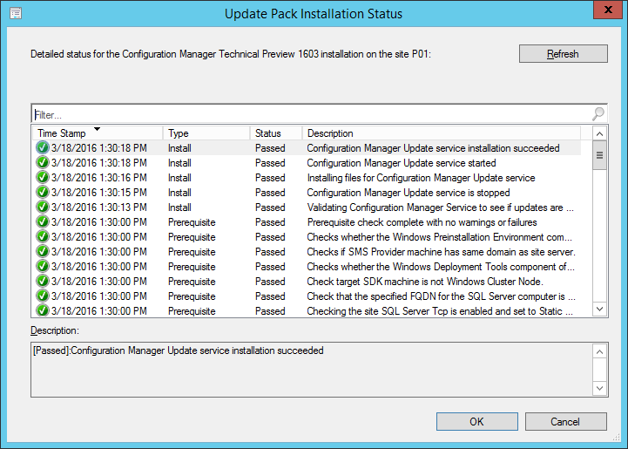The width and height of the screenshot is (628, 449).
Task: Click timestamp 3/18/2016 1:30:13 PM
Action: pos(99,207)
